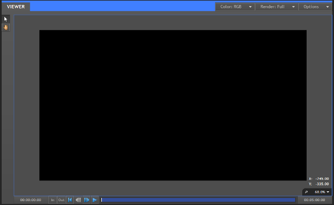334x205 pixels.
Task: Step back one frame
Action: pyautogui.click(x=78, y=200)
